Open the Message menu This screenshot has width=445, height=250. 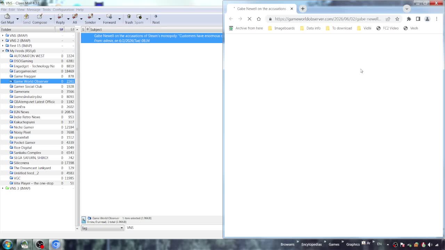click(33, 10)
